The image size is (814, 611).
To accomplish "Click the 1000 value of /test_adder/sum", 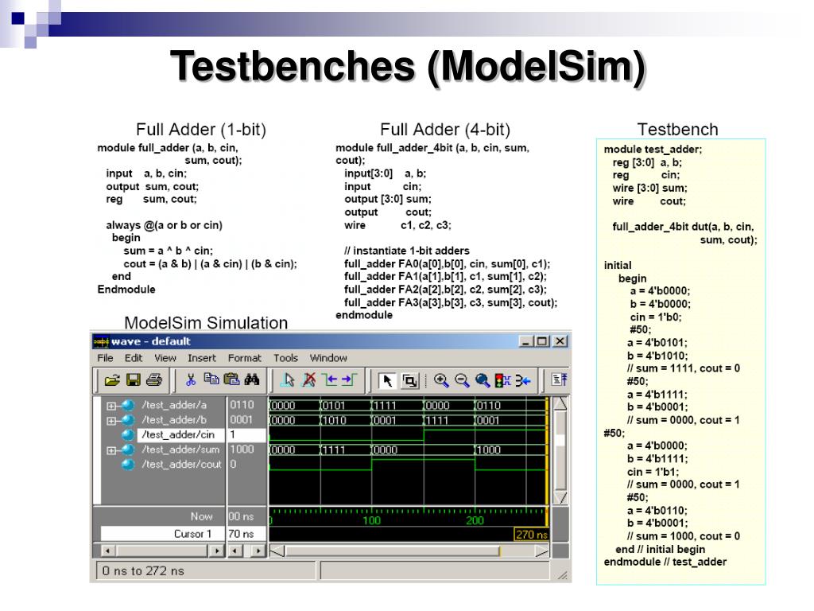I will coord(242,449).
